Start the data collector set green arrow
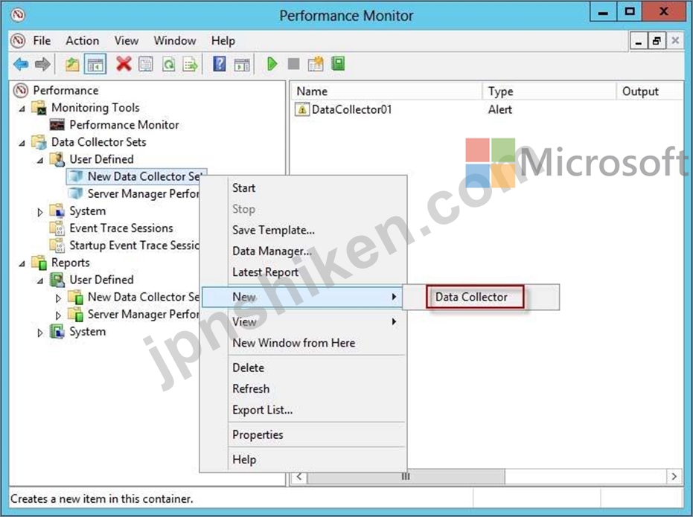Viewport: 693px width, 517px height. tap(272, 64)
